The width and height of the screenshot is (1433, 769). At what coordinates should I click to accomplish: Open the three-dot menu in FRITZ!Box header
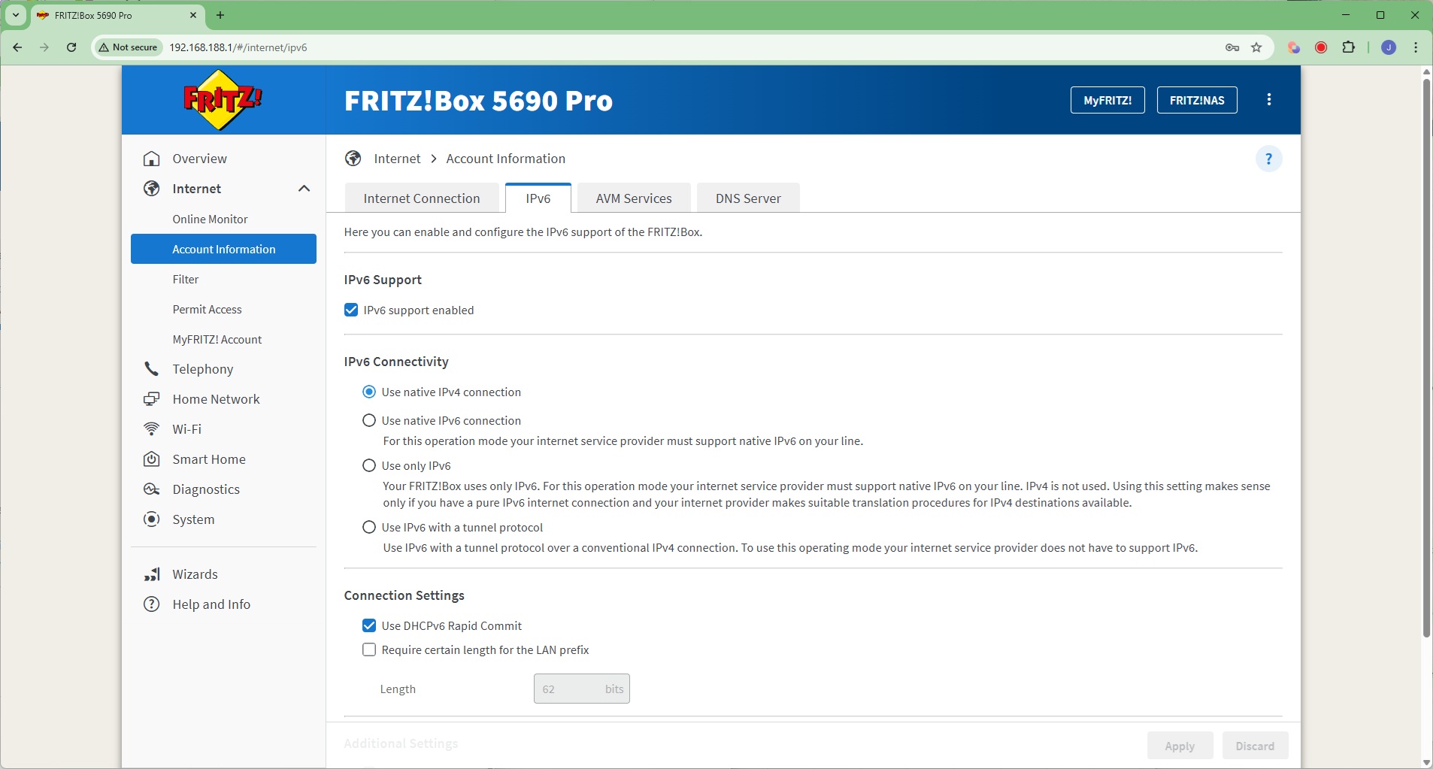click(1269, 100)
